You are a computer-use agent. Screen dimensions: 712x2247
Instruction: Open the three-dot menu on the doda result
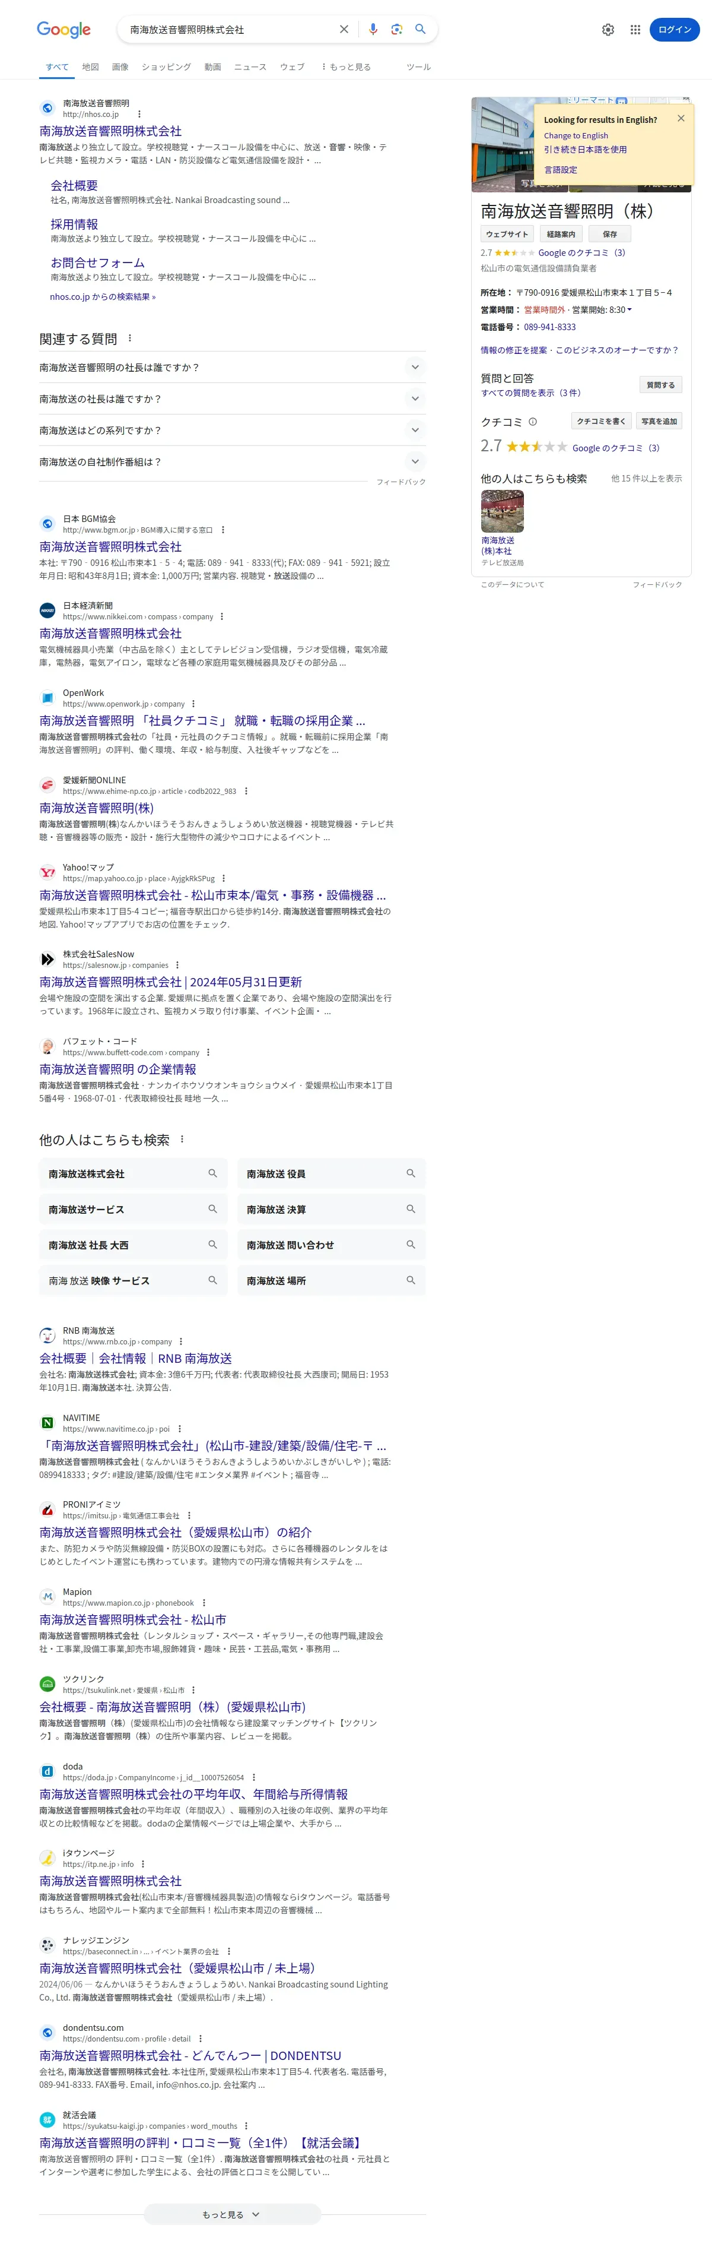253,1777
